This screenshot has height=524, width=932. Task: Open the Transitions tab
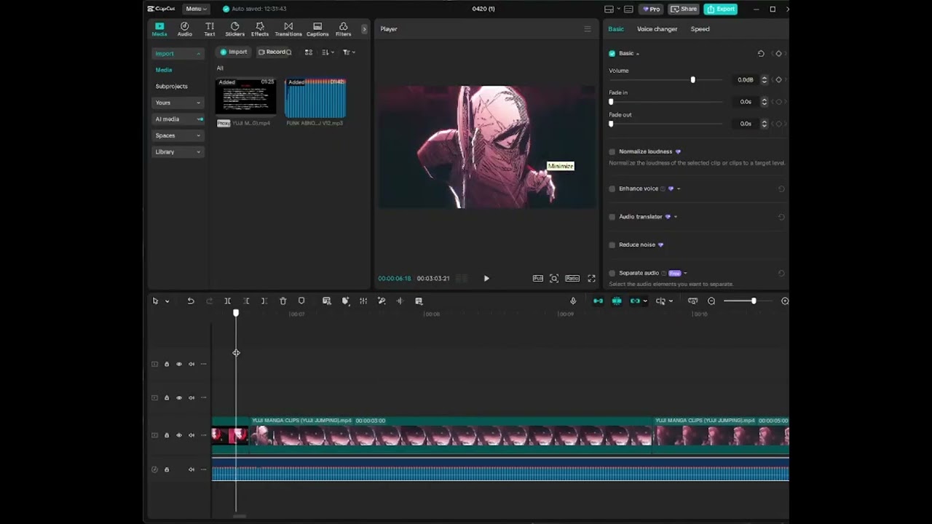[x=288, y=29]
